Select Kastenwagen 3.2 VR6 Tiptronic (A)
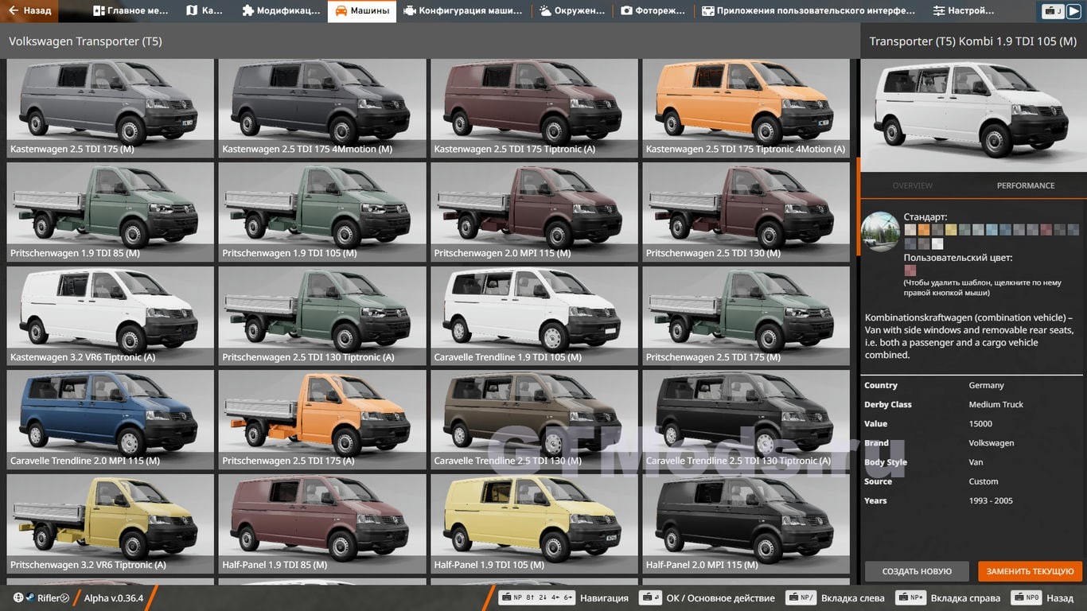 (x=110, y=316)
